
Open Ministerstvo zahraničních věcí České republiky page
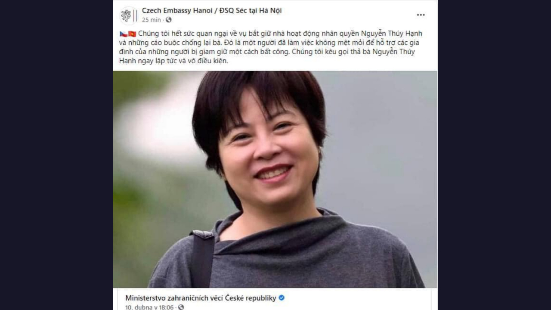pos(201,298)
